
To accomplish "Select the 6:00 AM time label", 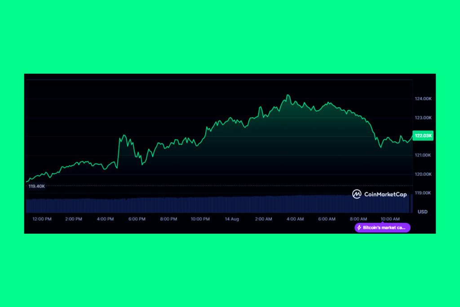I will (x=327, y=219).
